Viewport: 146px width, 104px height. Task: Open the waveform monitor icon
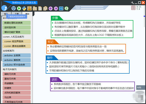tap(61, 8)
